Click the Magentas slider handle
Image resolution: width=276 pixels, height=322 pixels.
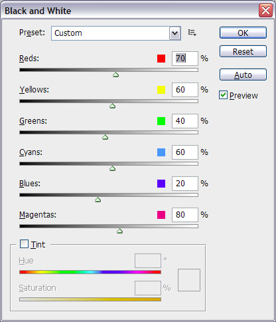click(x=119, y=231)
